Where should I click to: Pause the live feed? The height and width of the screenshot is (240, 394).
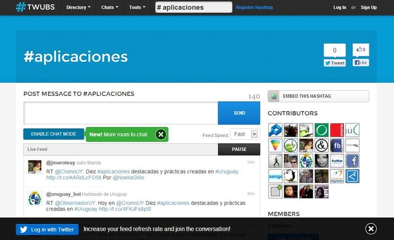[x=239, y=149]
